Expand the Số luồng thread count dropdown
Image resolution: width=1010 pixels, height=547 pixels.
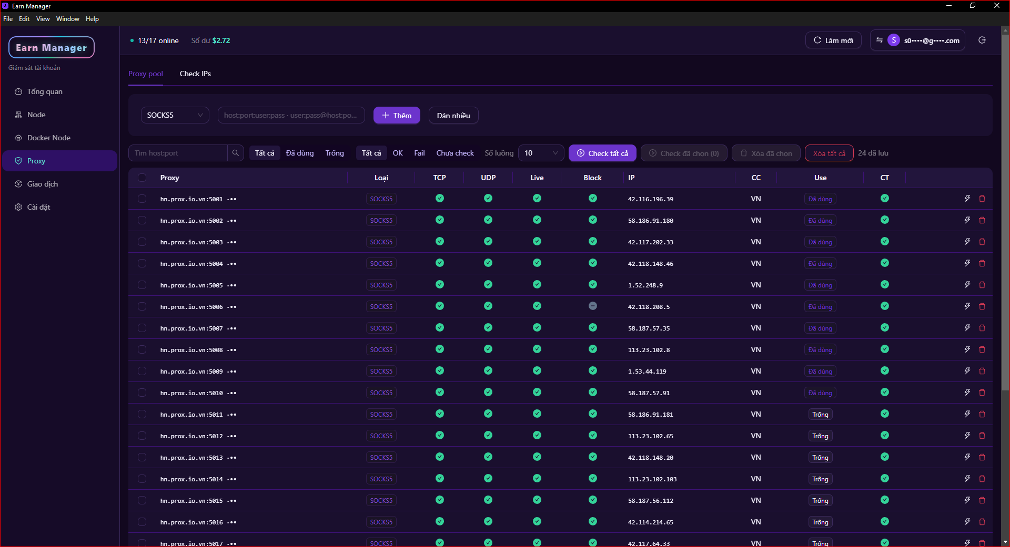point(541,153)
